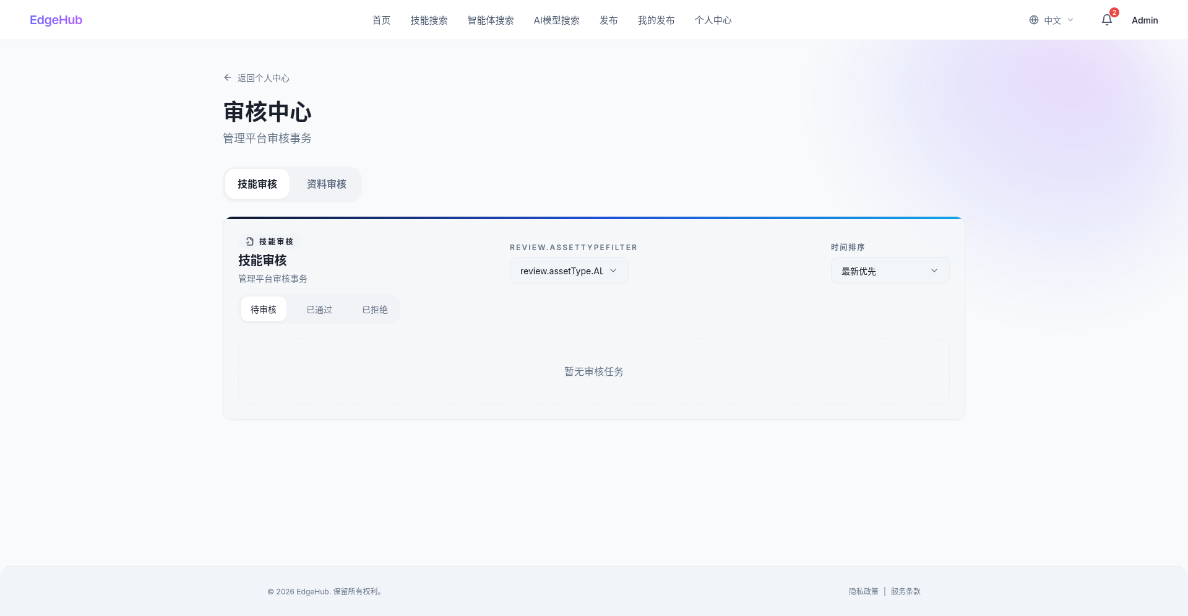Click the 暂无审核任务 empty-state text
Image resolution: width=1188 pixels, height=616 pixels.
coord(594,371)
